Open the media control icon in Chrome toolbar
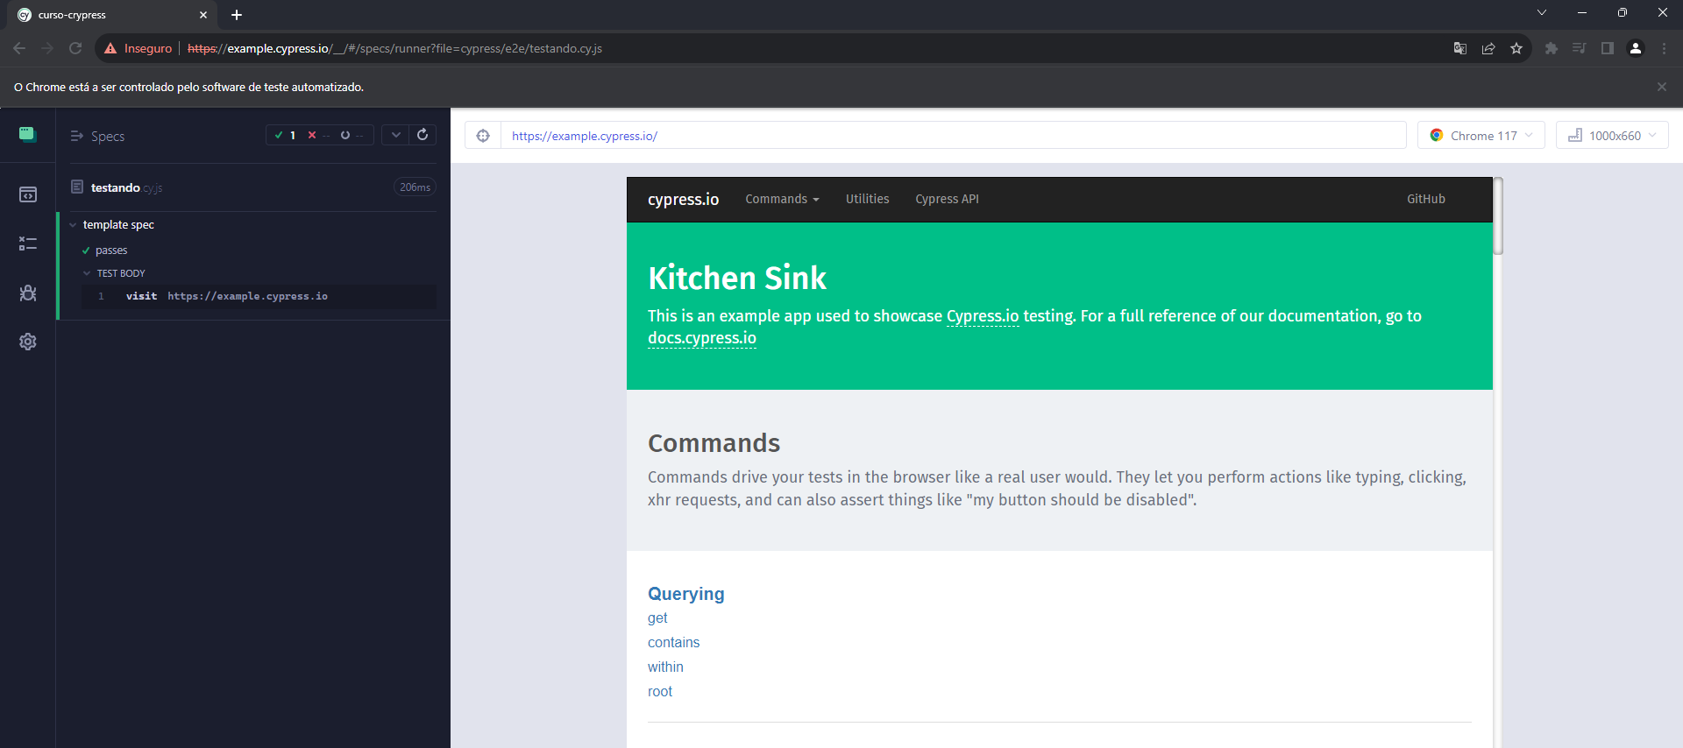Screen dimensions: 1683x748 tap(1580, 48)
